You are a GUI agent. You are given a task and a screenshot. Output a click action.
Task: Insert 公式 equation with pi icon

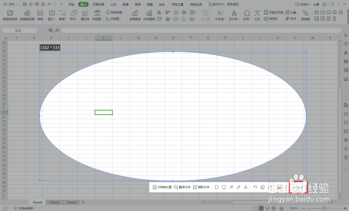point(257,15)
